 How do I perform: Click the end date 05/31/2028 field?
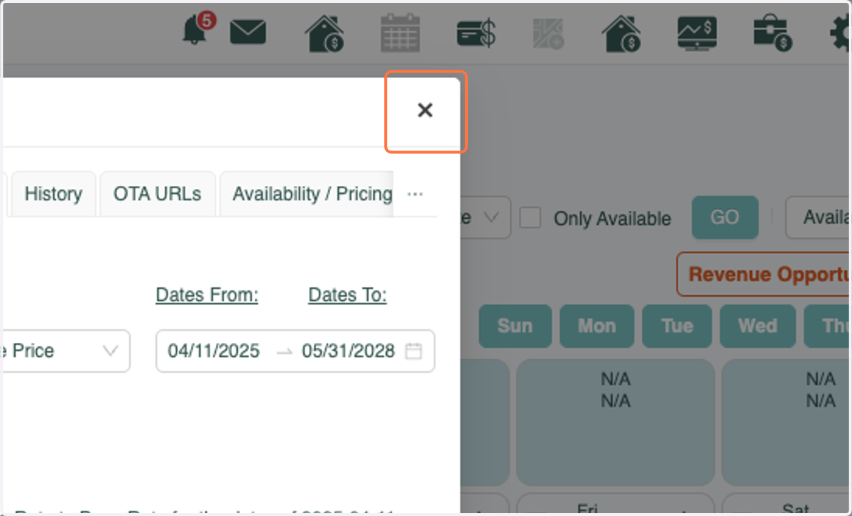pos(348,351)
